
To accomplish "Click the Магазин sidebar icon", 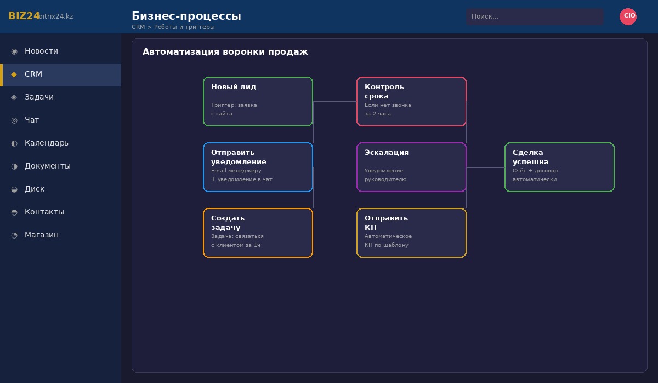I will click(14, 235).
